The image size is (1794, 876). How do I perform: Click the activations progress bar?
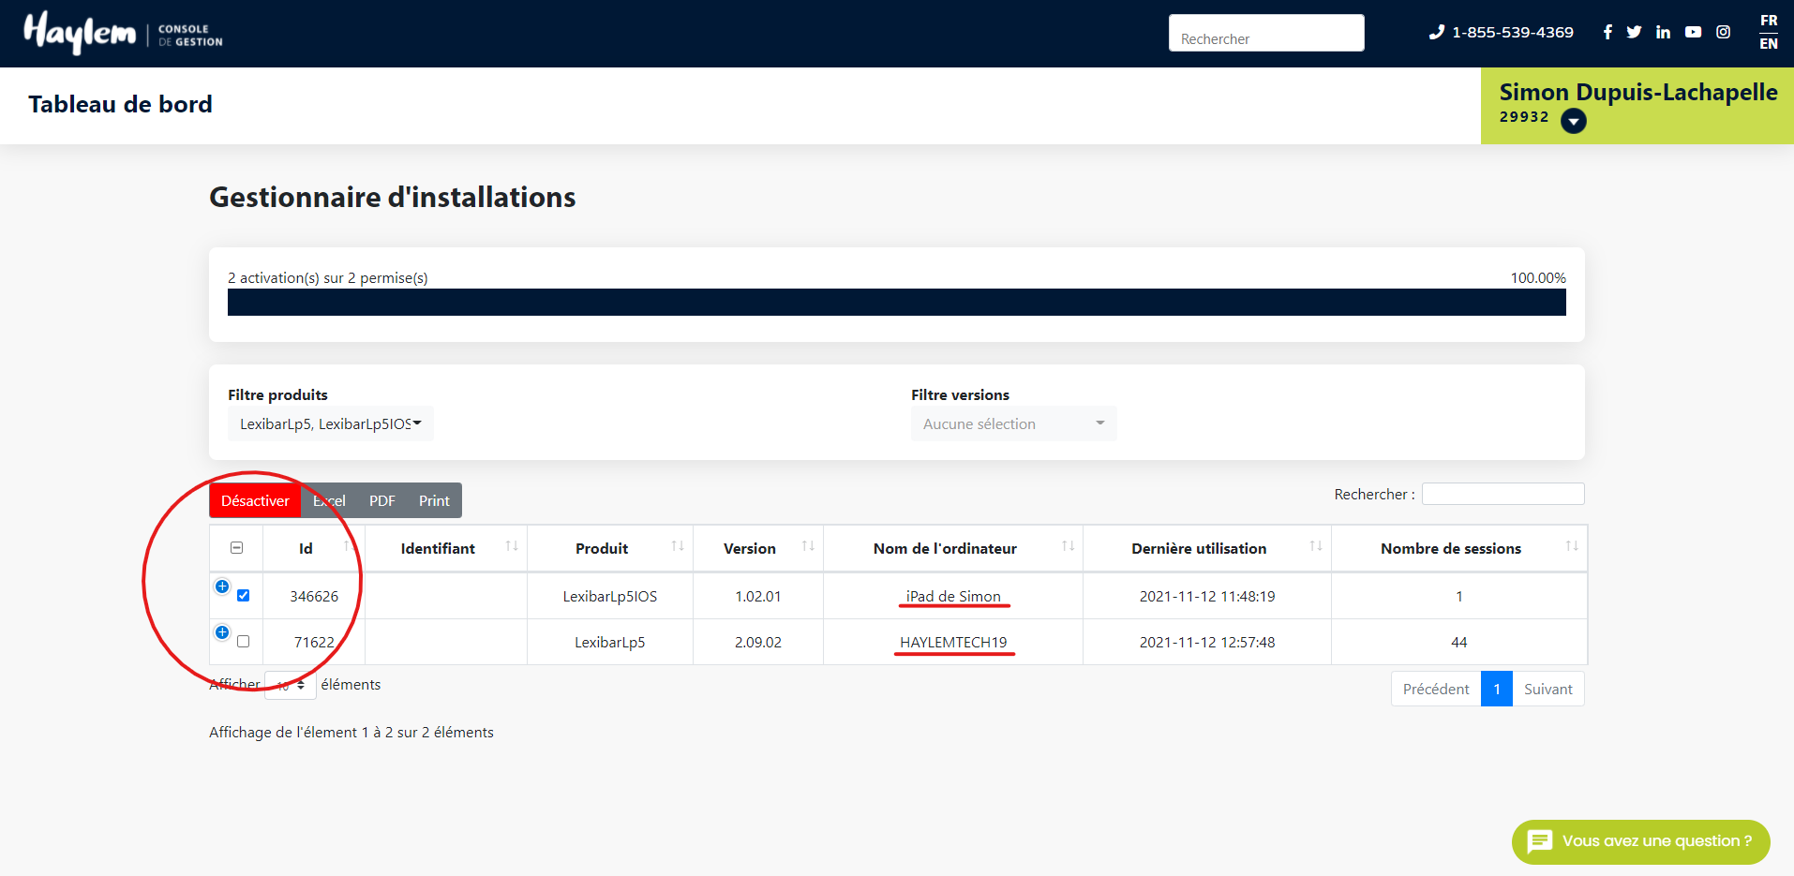click(896, 303)
